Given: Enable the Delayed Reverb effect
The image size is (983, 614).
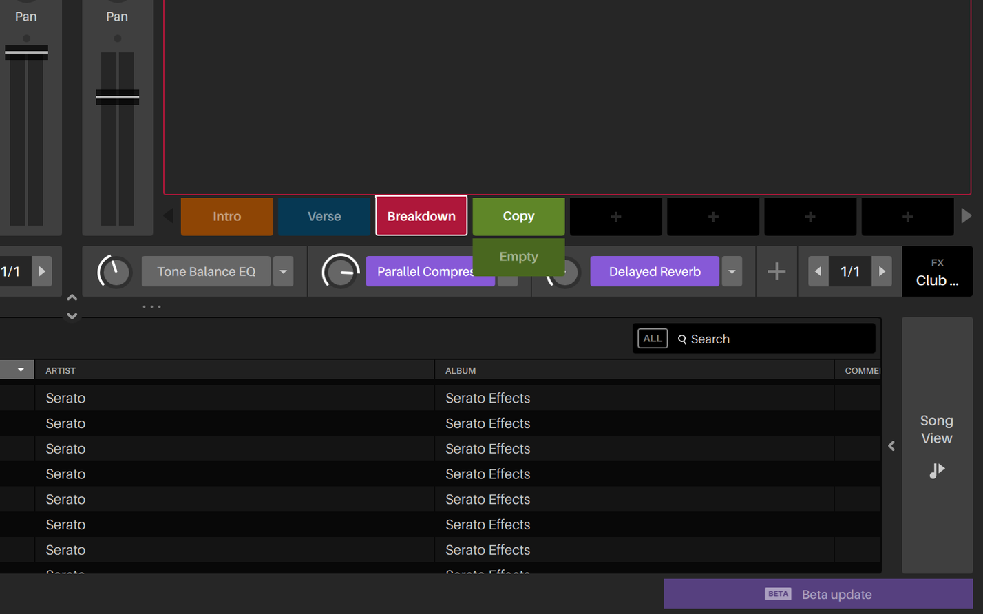Looking at the screenshot, I should pyautogui.click(x=655, y=271).
